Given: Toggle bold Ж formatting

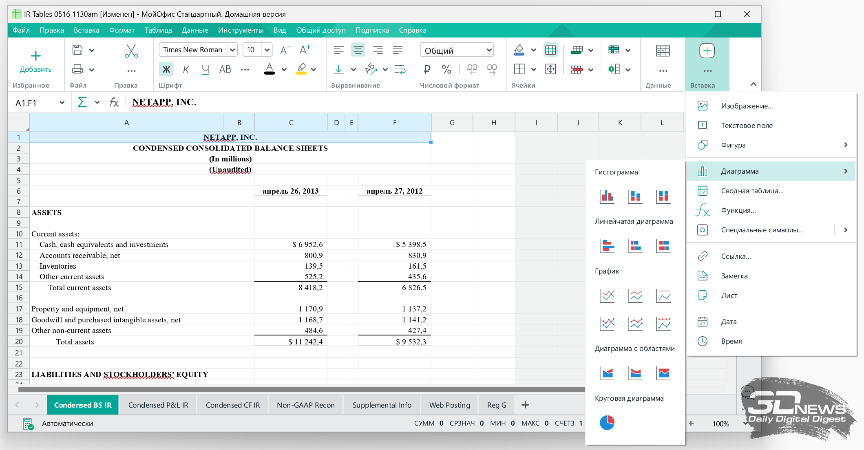Looking at the screenshot, I should pos(166,69).
